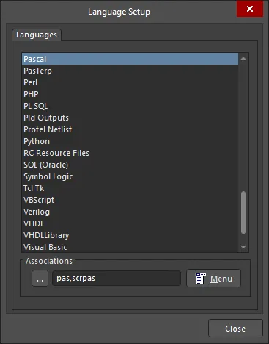Select VHDLLibrary in the languages list
The width and height of the screenshot is (269, 344).
click(130, 235)
